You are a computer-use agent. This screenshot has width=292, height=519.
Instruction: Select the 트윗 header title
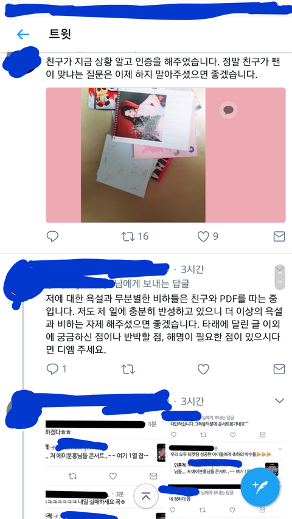coord(60,34)
